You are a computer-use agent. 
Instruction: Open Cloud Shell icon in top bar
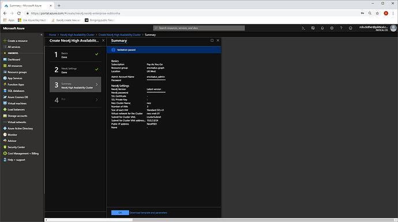(x=303, y=28)
